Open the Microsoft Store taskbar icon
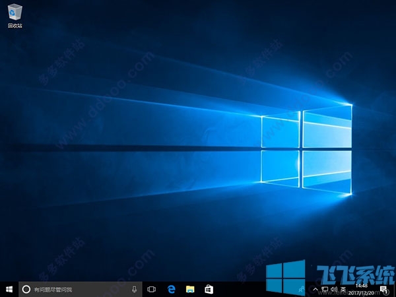The width and height of the screenshot is (396, 297). tap(209, 289)
